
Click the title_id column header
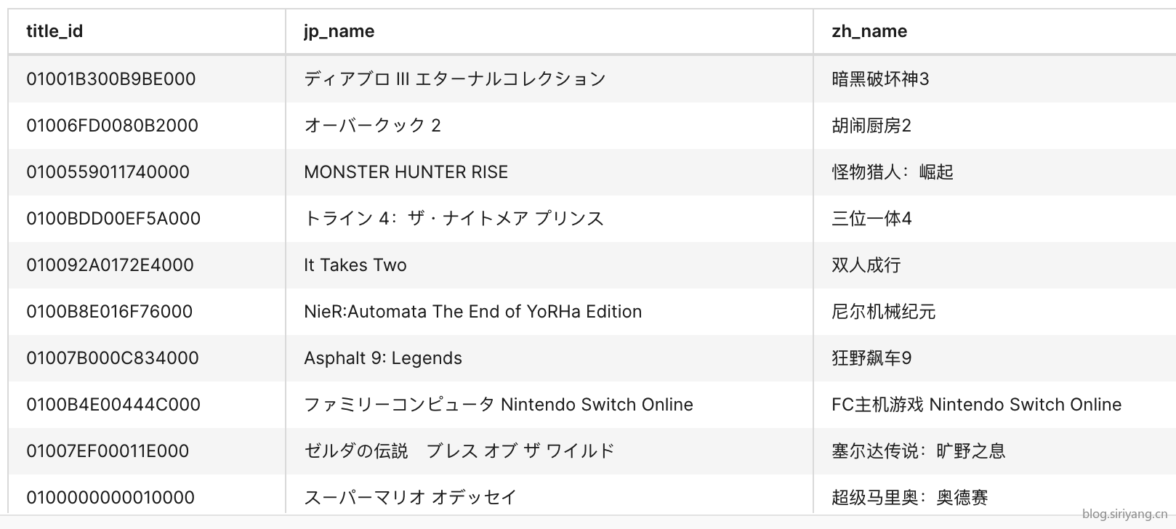147,31
